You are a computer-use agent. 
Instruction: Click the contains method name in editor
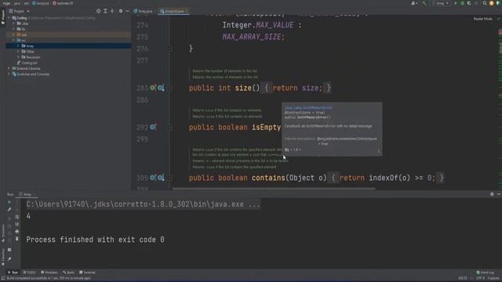tap(268, 178)
